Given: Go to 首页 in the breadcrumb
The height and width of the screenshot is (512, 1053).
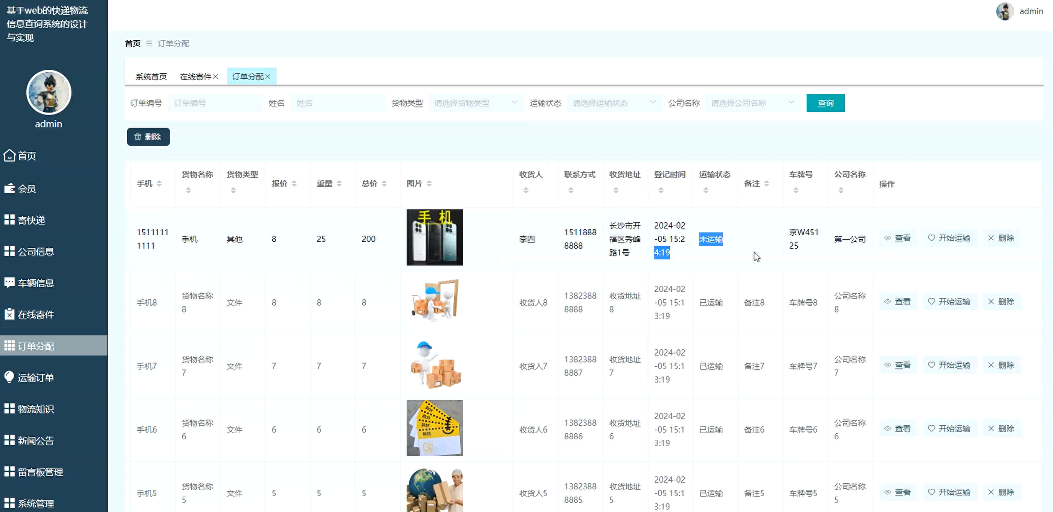Looking at the screenshot, I should tap(133, 43).
